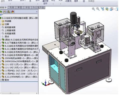The height and width of the screenshot is (95, 119).
Task: Click the 配合 mates item in tree
Action: coord(7,80)
